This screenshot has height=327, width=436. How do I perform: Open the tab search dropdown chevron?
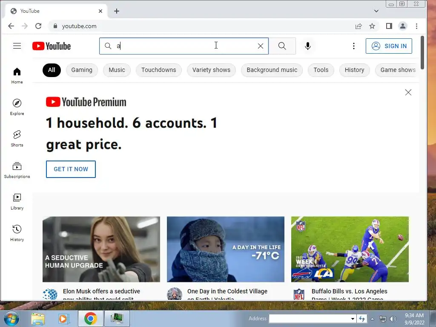376,11
